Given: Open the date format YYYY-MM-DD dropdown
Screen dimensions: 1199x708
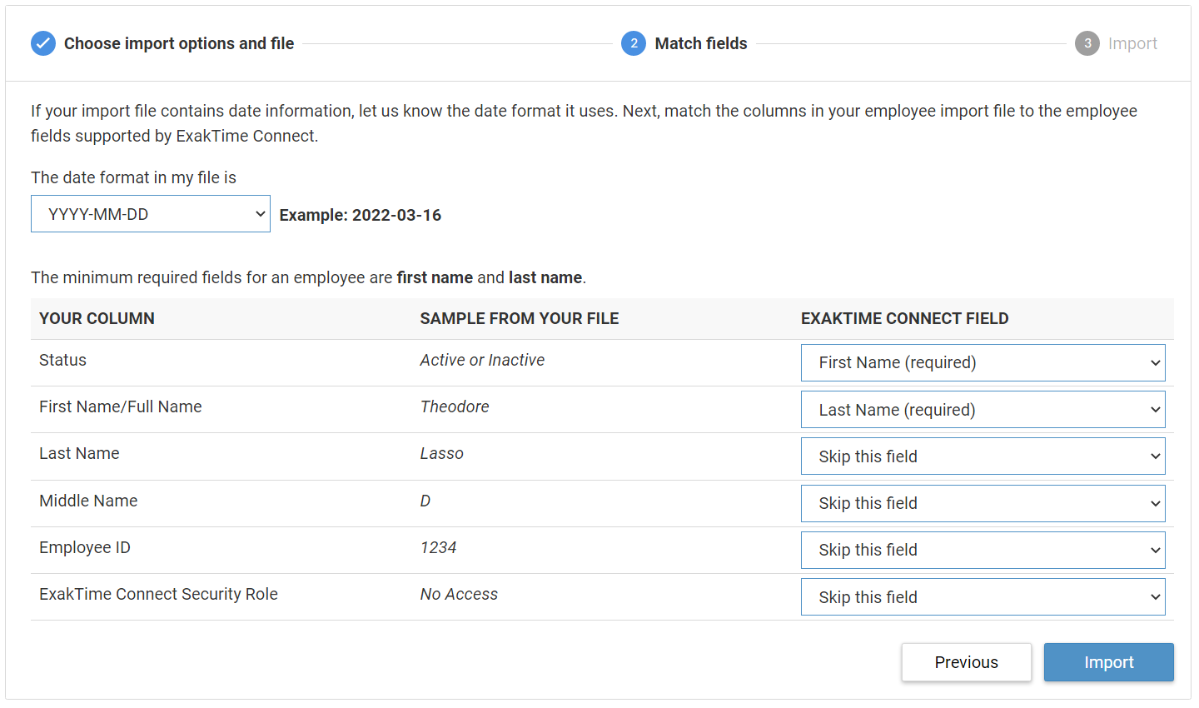Looking at the screenshot, I should click(x=151, y=214).
